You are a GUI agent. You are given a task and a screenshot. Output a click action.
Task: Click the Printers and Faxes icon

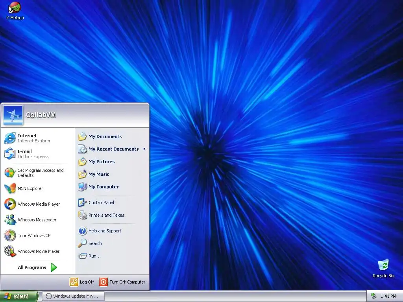pos(83,215)
